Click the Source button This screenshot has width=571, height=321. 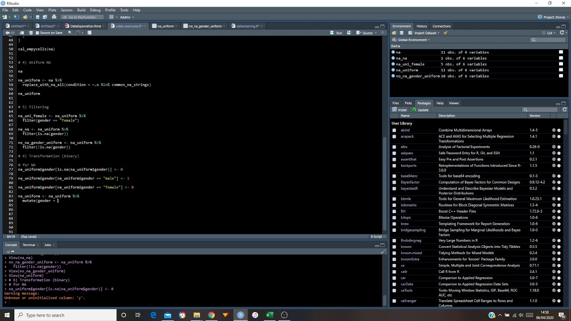[365, 33]
